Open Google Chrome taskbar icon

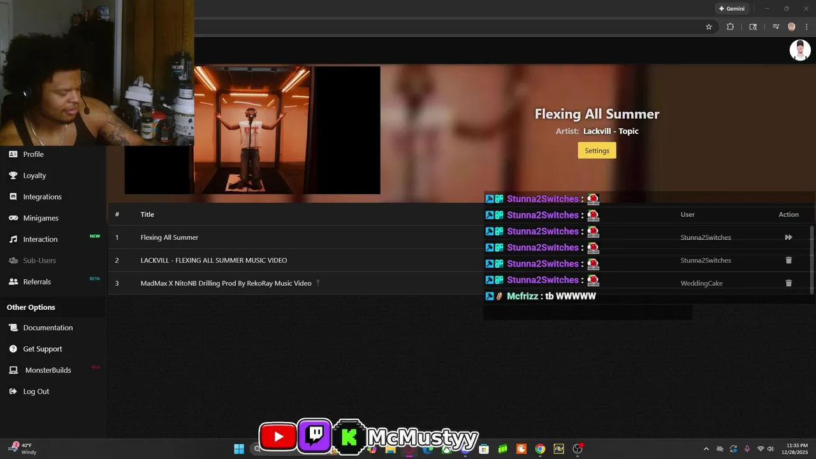coord(540,449)
